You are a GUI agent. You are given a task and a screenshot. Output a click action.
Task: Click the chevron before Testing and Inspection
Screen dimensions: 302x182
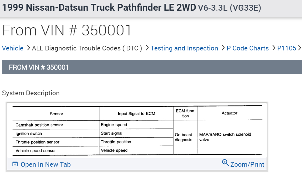click(x=146, y=48)
